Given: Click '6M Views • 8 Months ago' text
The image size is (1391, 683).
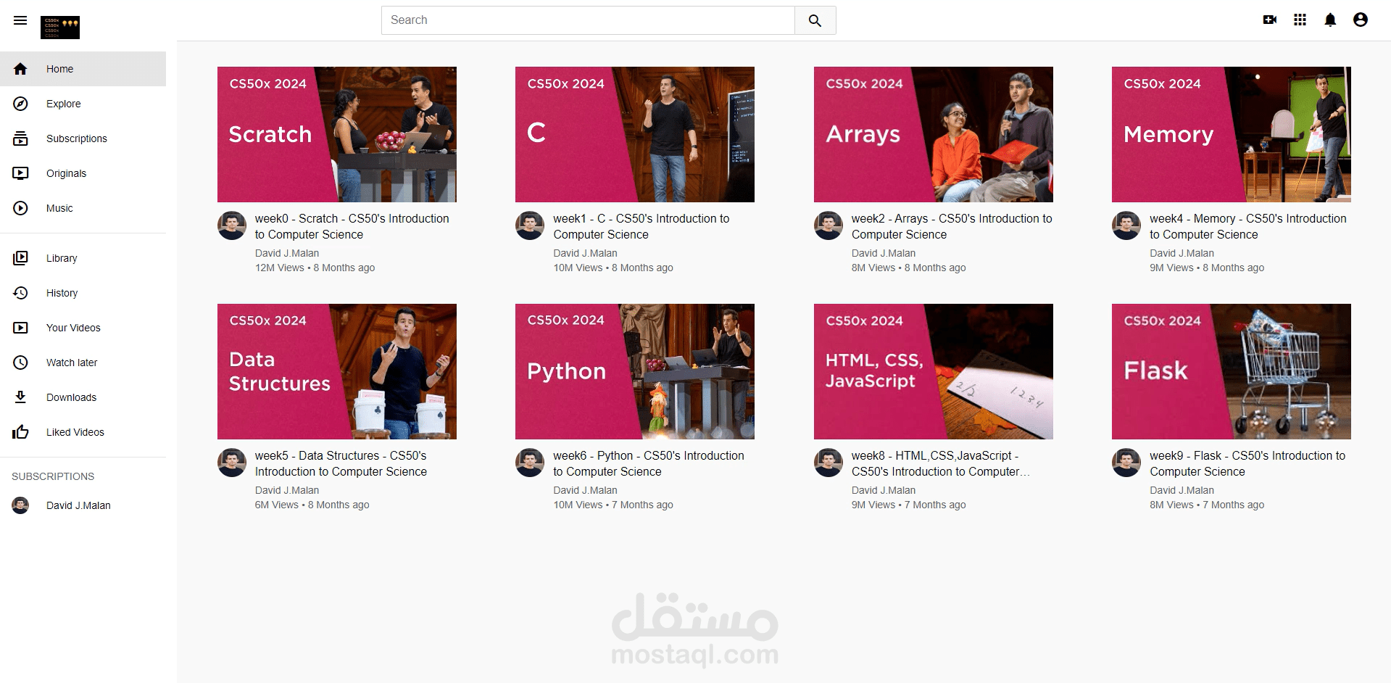Looking at the screenshot, I should click(312, 505).
